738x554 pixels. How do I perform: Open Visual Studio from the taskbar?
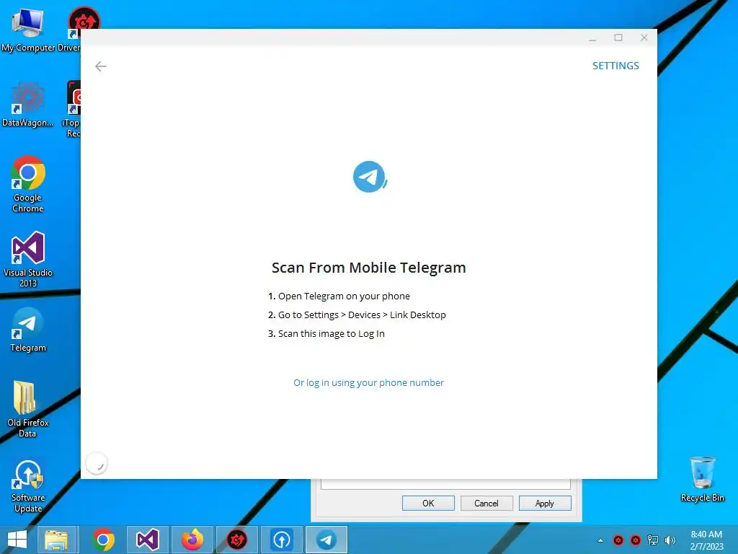point(147,540)
